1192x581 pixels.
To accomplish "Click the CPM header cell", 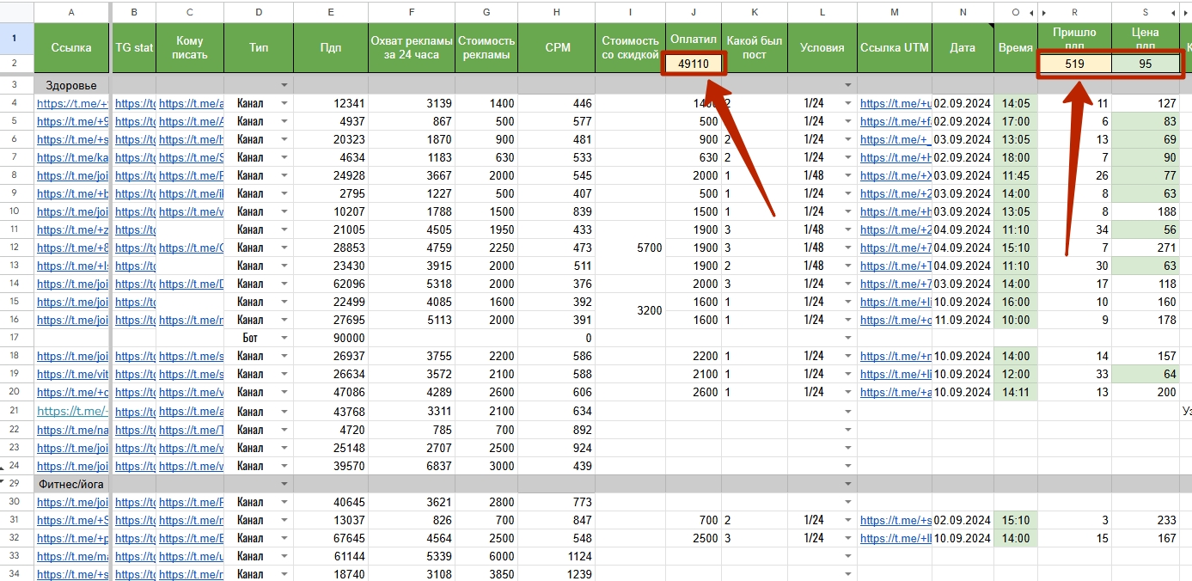I will (557, 48).
